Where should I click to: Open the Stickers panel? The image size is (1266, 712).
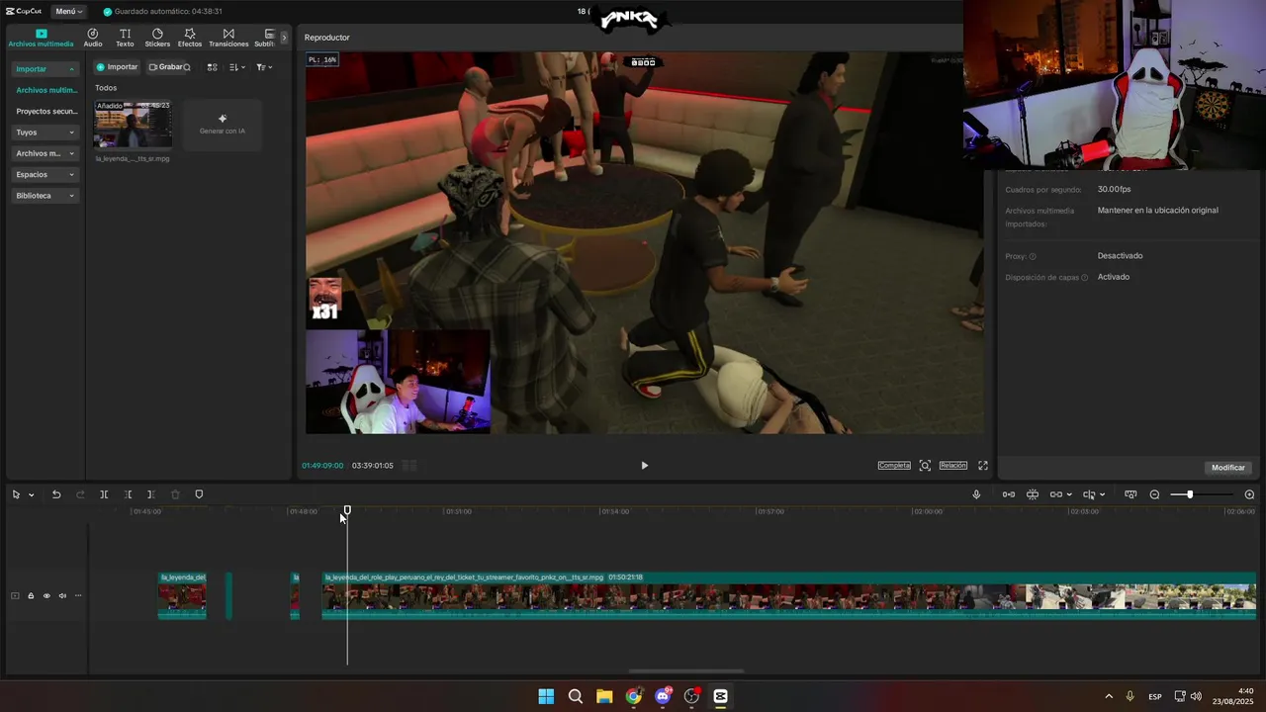coord(157,38)
